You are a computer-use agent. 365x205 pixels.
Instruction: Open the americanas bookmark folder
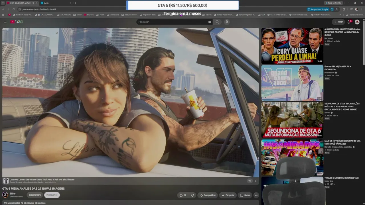click(113, 15)
